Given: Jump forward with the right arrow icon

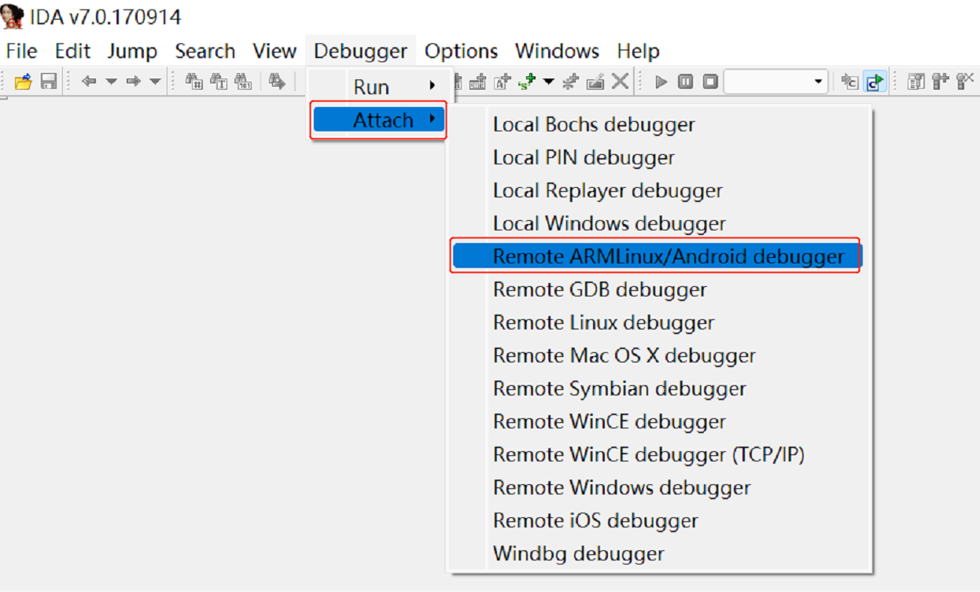Looking at the screenshot, I should click(x=134, y=81).
